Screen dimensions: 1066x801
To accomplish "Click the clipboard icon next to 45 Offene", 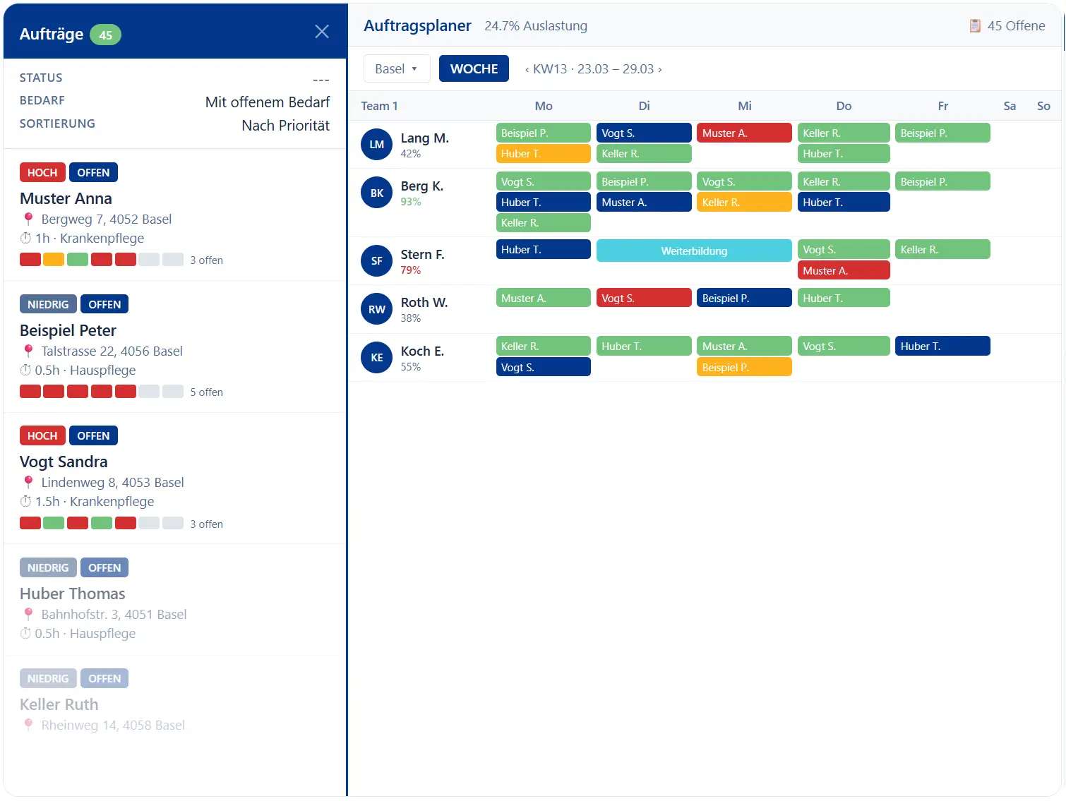I will coord(975,26).
